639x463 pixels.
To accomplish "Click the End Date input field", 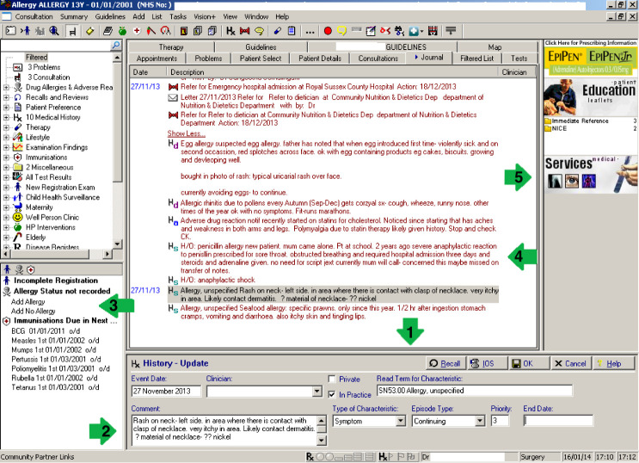I will click(x=558, y=421).
